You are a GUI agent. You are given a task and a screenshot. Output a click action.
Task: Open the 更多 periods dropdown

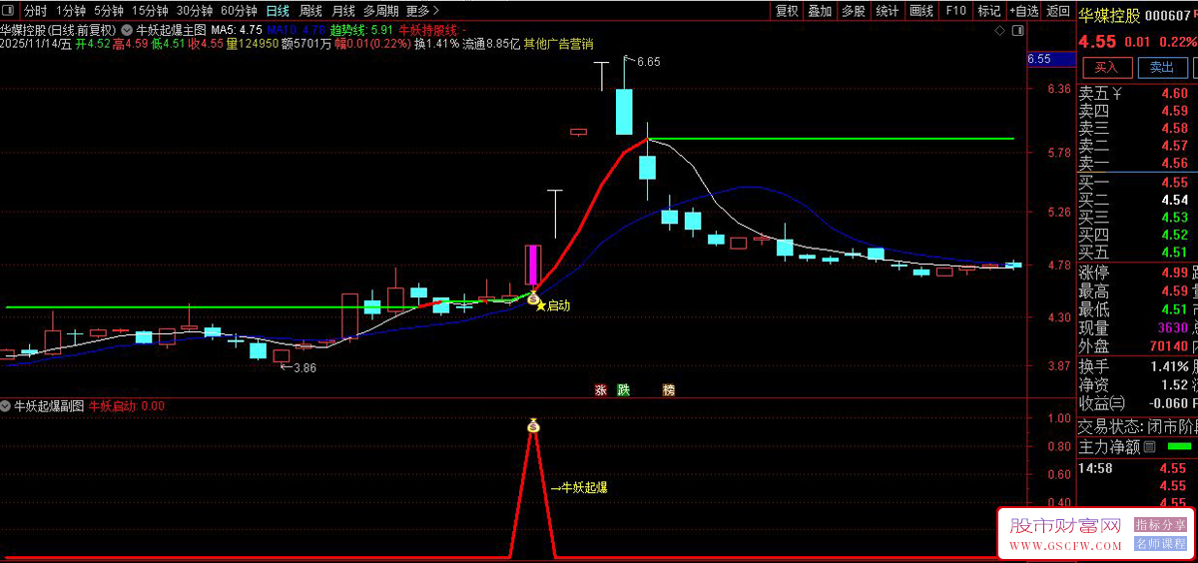click(422, 11)
